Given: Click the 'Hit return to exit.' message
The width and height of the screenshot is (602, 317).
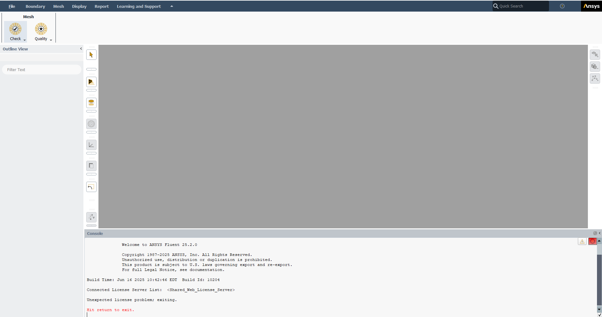Looking at the screenshot, I should tap(110, 310).
